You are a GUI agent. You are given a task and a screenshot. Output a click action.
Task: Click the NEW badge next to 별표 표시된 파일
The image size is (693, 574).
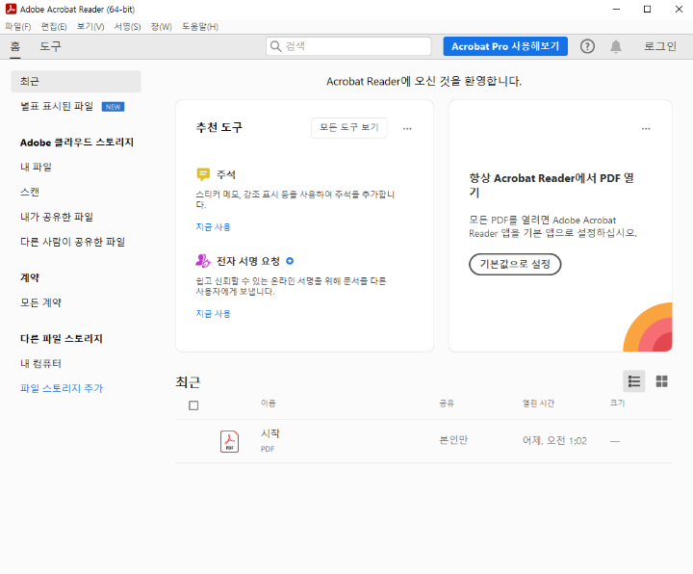114,107
